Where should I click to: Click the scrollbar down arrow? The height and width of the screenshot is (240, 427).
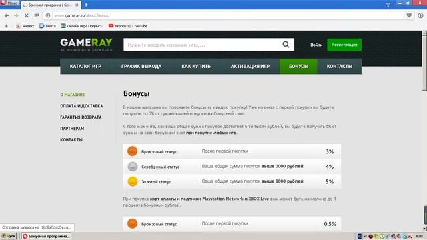coord(424,229)
